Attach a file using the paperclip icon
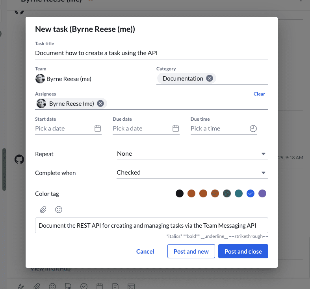 pos(43,210)
